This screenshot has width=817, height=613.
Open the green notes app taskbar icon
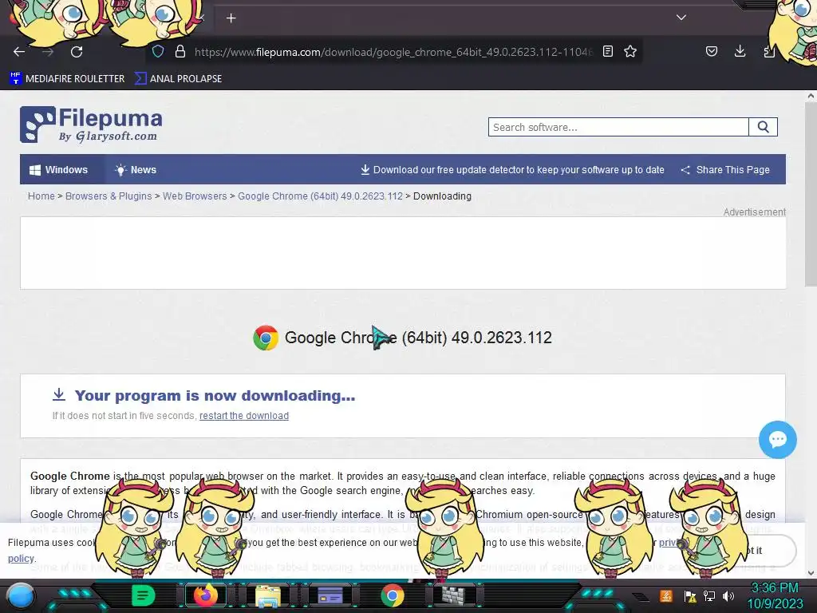coord(144,595)
